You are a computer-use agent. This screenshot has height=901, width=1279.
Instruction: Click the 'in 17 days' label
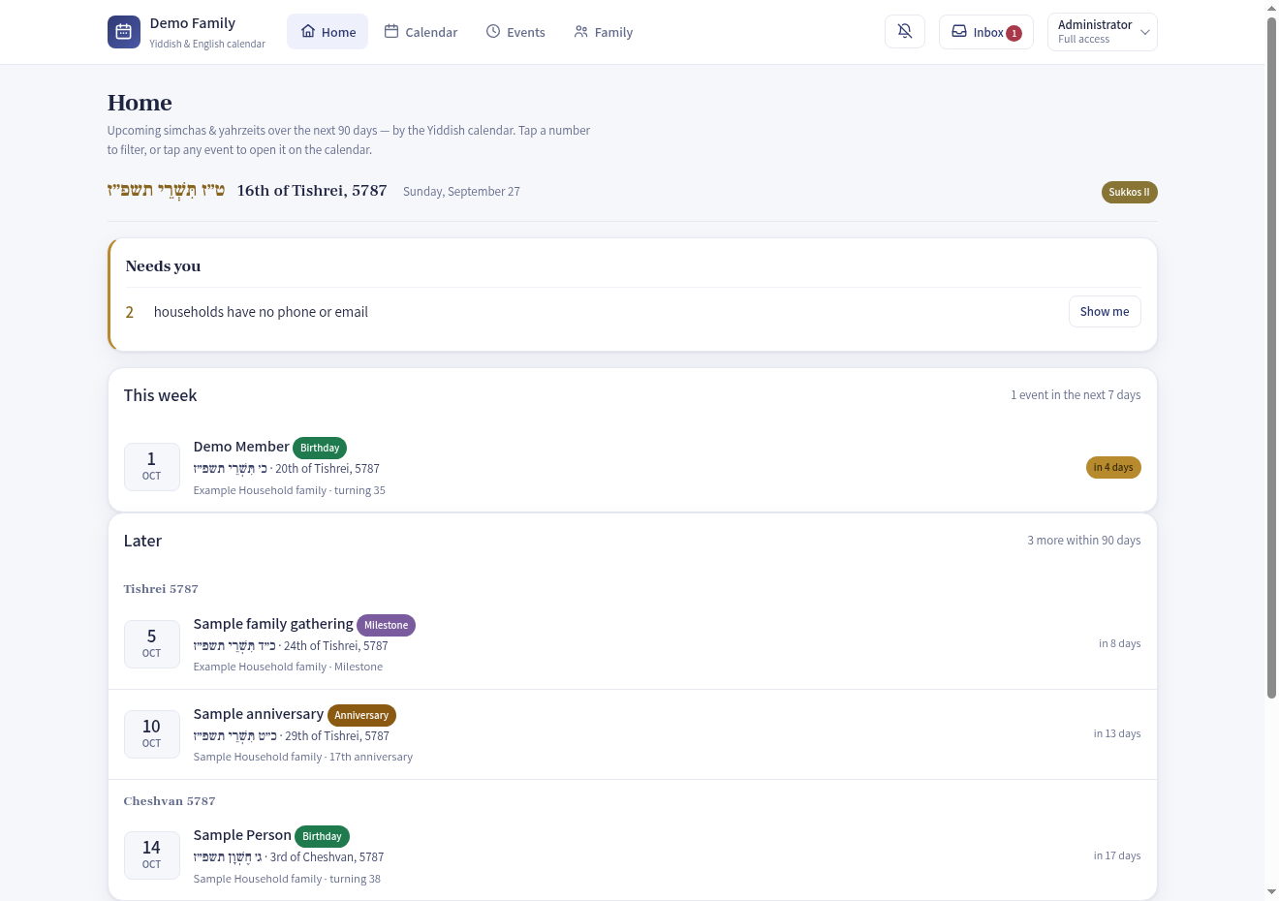[1117, 855]
